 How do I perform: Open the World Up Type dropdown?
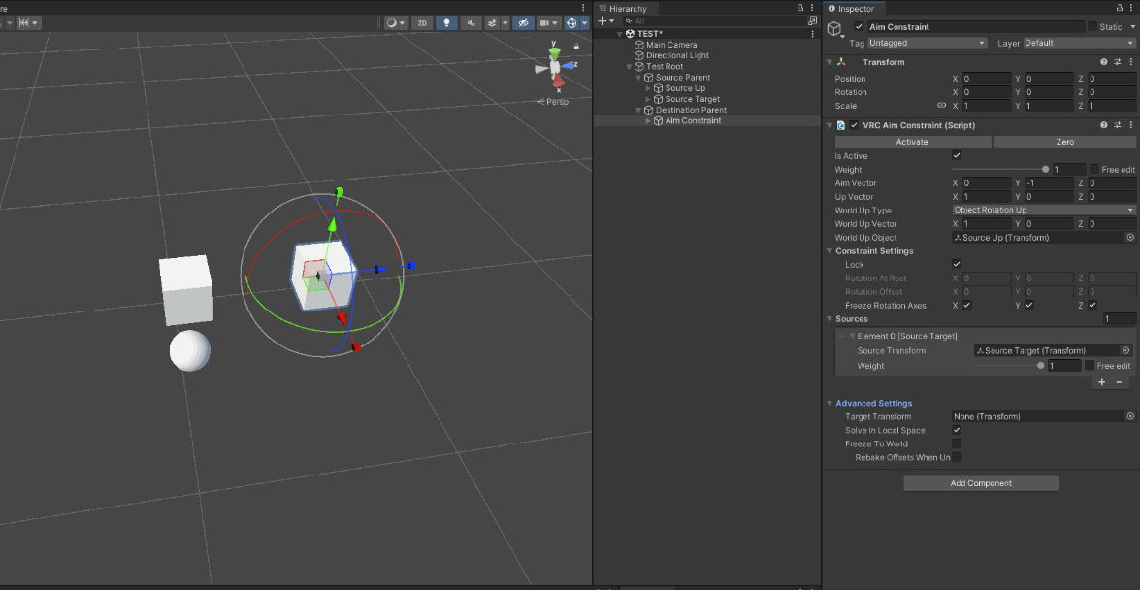click(1044, 211)
